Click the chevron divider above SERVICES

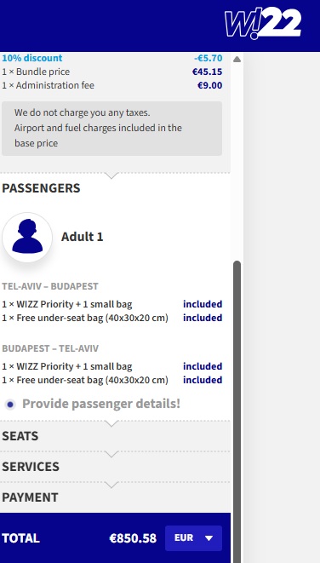click(x=112, y=454)
